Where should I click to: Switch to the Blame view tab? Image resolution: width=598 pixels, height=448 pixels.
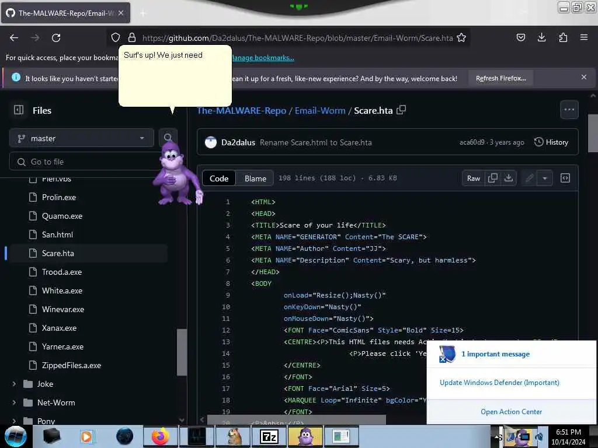pos(255,178)
